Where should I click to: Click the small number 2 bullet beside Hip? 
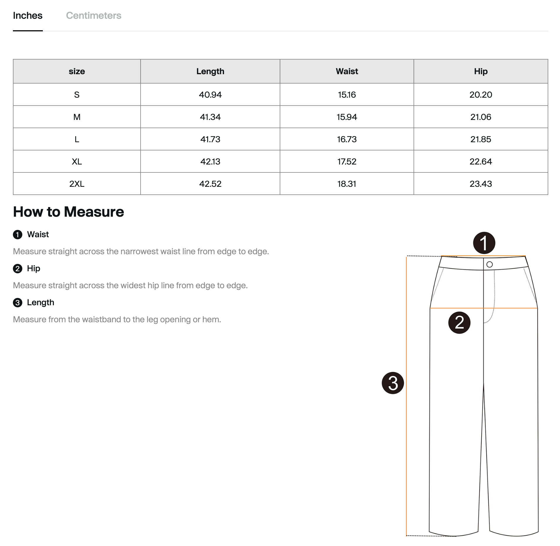pos(18,269)
